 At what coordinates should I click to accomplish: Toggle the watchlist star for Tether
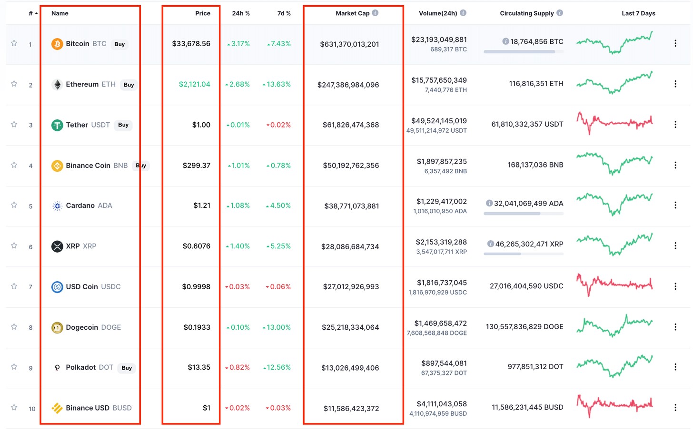tap(14, 124)
